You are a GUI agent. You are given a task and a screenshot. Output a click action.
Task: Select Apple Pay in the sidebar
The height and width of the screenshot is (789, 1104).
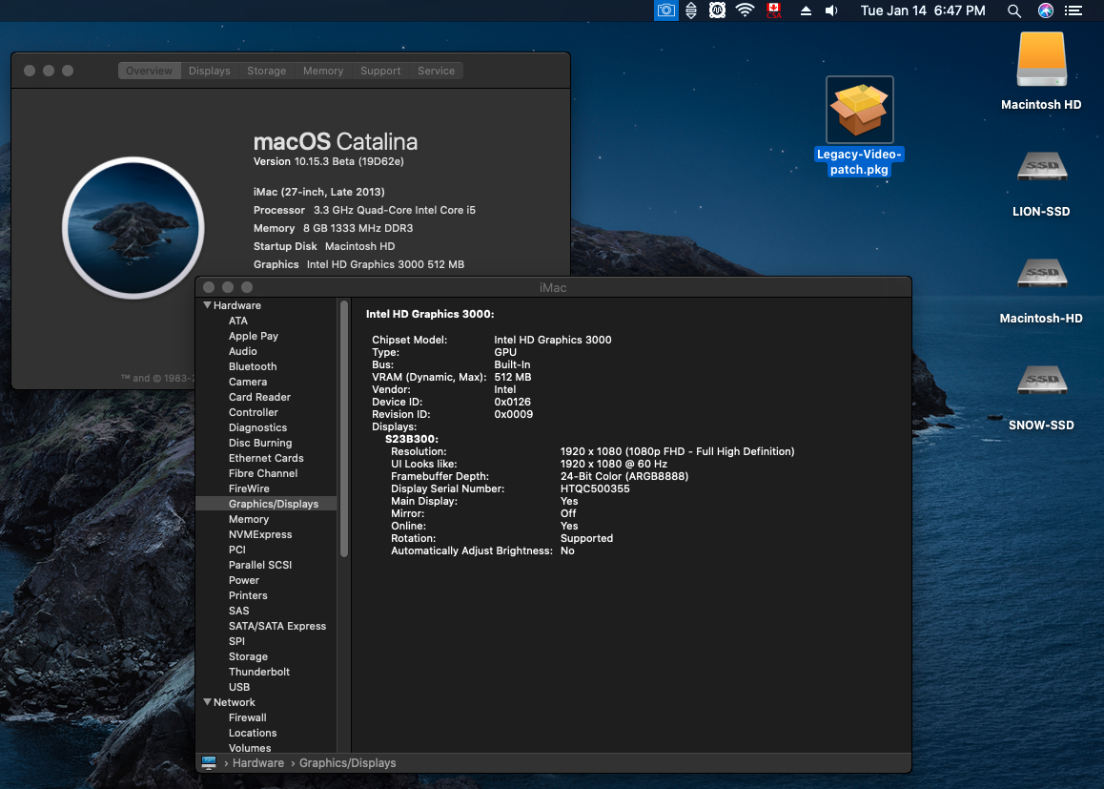point(254,336)
